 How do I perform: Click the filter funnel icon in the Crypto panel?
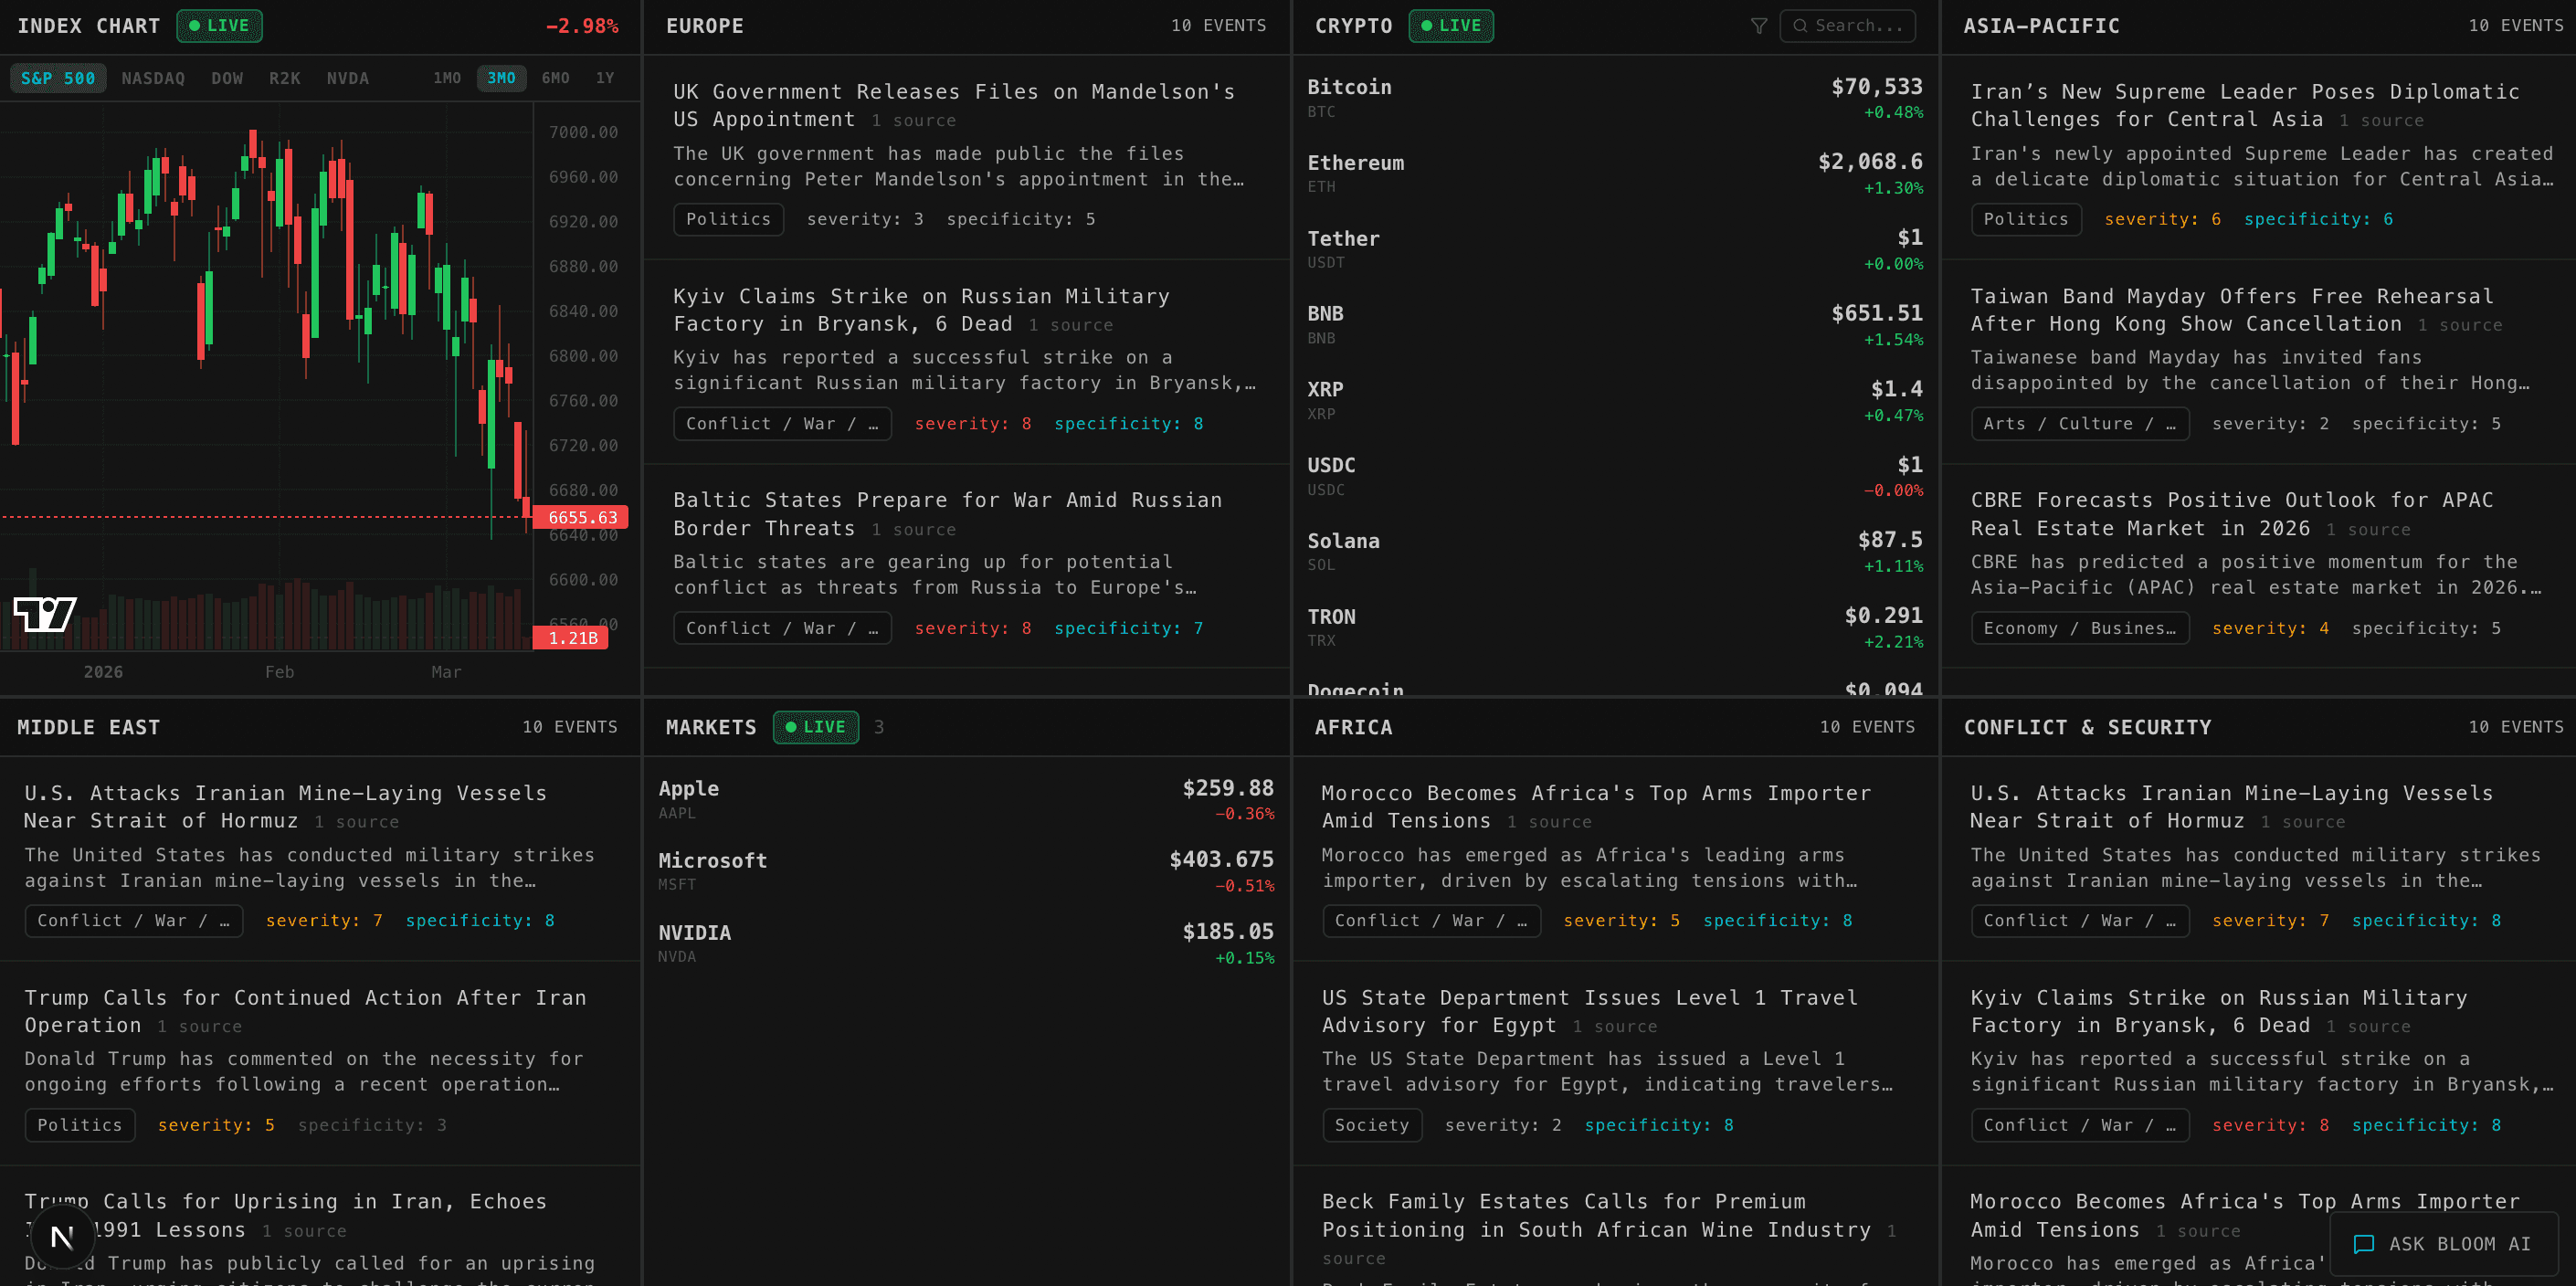tap(1760, 26)
